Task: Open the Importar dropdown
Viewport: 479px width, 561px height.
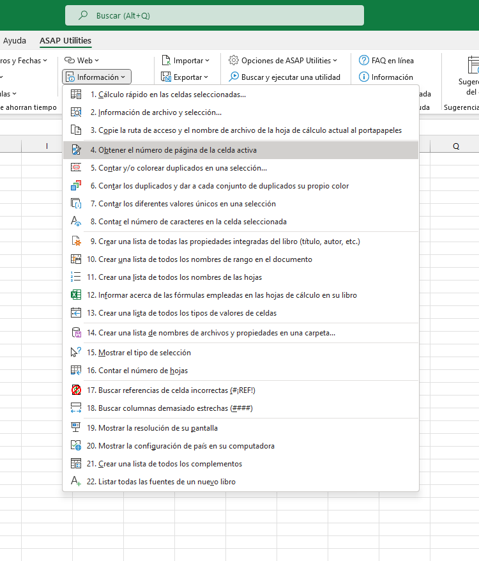Action: [x=185, y=61]
